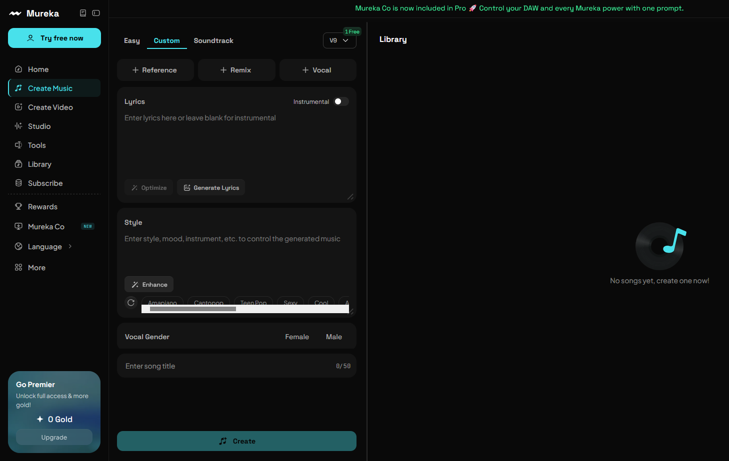729x461 pixels.
Task: Open More with the grid icon
Action: pos(18,267)
